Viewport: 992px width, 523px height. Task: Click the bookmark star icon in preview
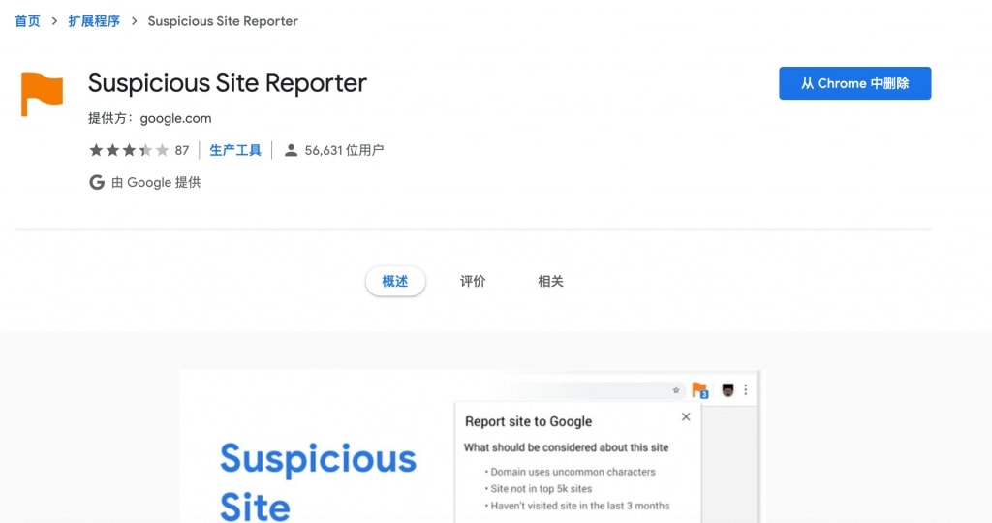(x=675, y=390)
